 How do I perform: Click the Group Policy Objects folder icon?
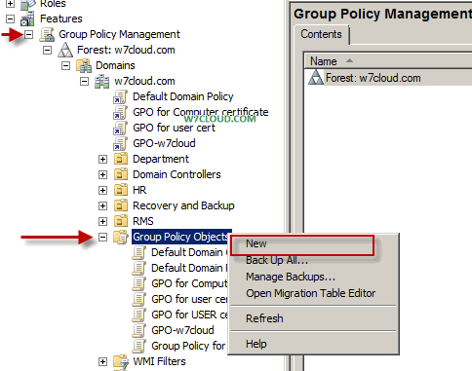coord(121,237)
